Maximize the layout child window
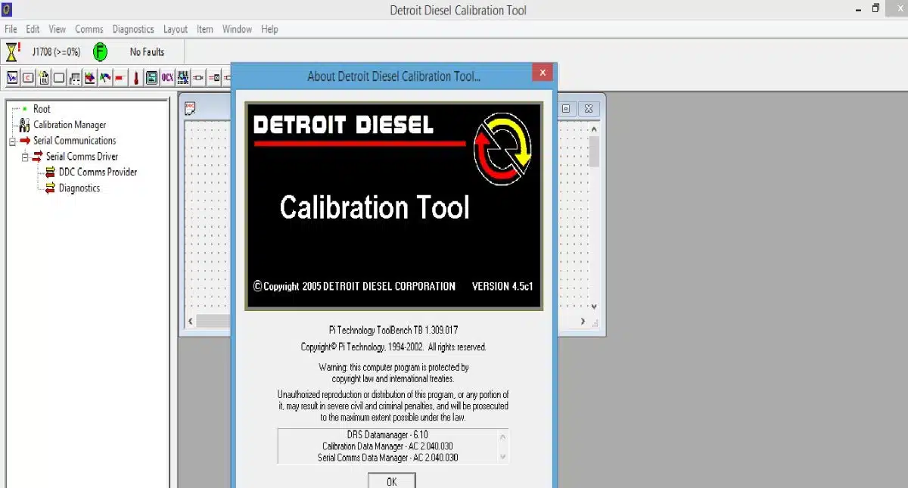 pos(567,108)
